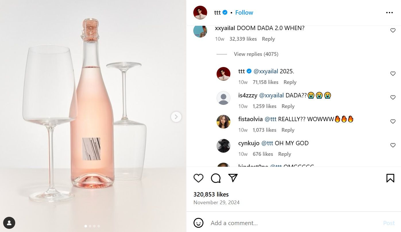Show tagged people on the photo
This screenshot has height=232, width=401.
9,223
